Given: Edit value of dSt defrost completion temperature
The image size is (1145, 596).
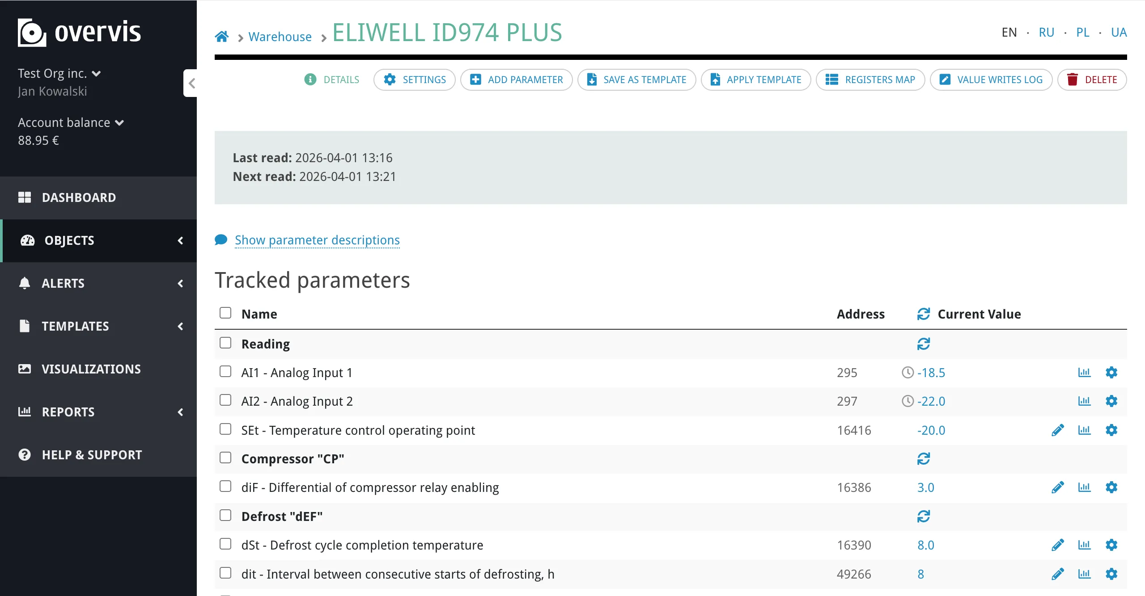Looking at the screenshot, I should click(x=1058, y=545).
